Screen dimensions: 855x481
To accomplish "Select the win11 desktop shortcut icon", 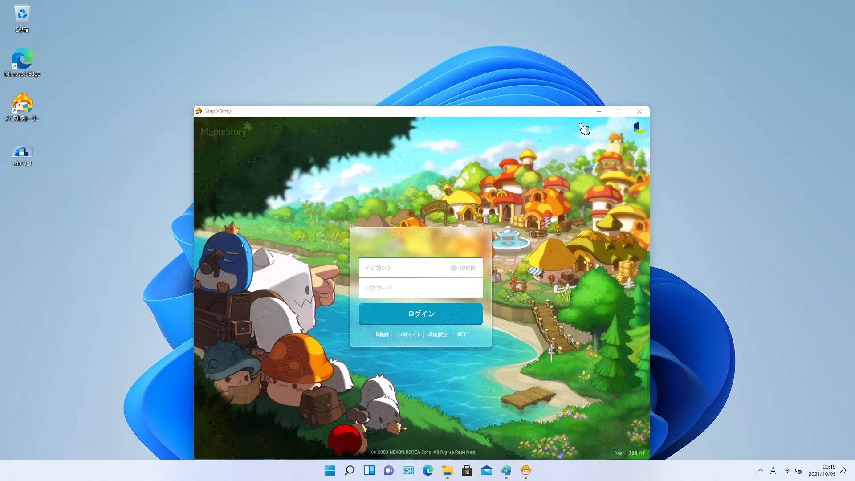I will 22,155.
